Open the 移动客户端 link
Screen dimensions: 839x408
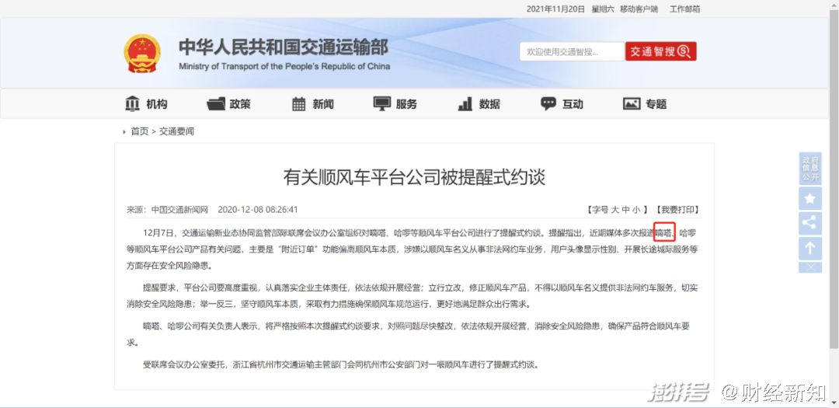(639, 9)
